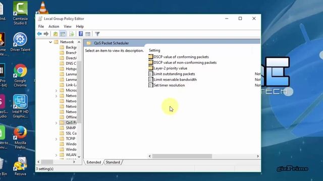Expand the TCPIP tree folder chevron
This screenshot has height=181, width=323.
tap(56, 139)
